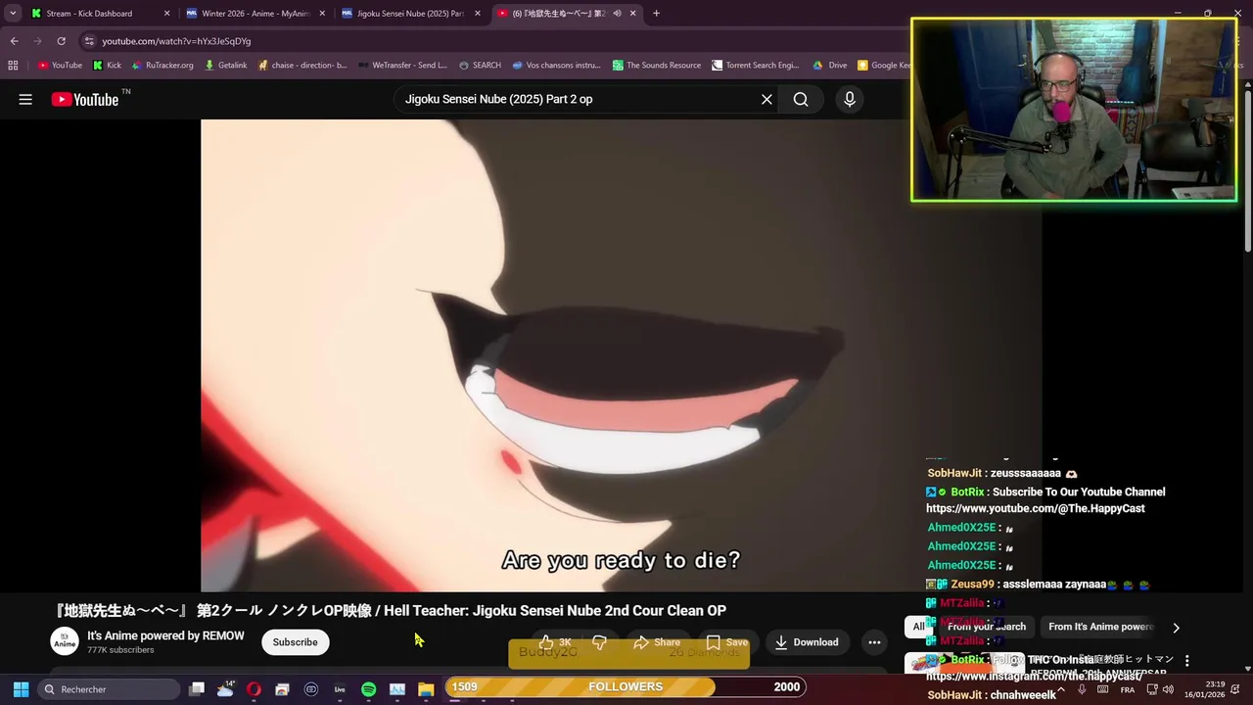This screenshot has width=1253, height=705.
Task: Click the tray microphone icon
Action: [x=1082, y=689]
